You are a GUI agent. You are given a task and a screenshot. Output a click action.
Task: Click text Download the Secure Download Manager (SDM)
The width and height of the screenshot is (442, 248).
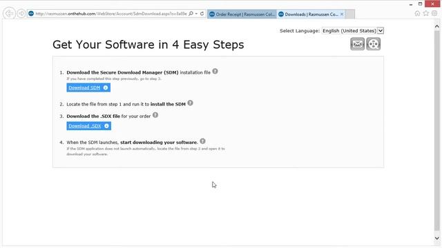122,72
